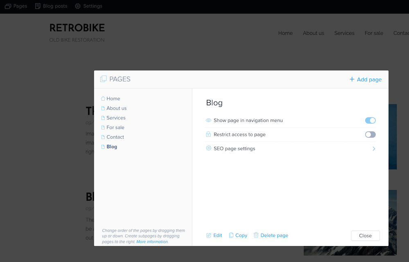Click the eye icon next to the navigation setting

207,120
